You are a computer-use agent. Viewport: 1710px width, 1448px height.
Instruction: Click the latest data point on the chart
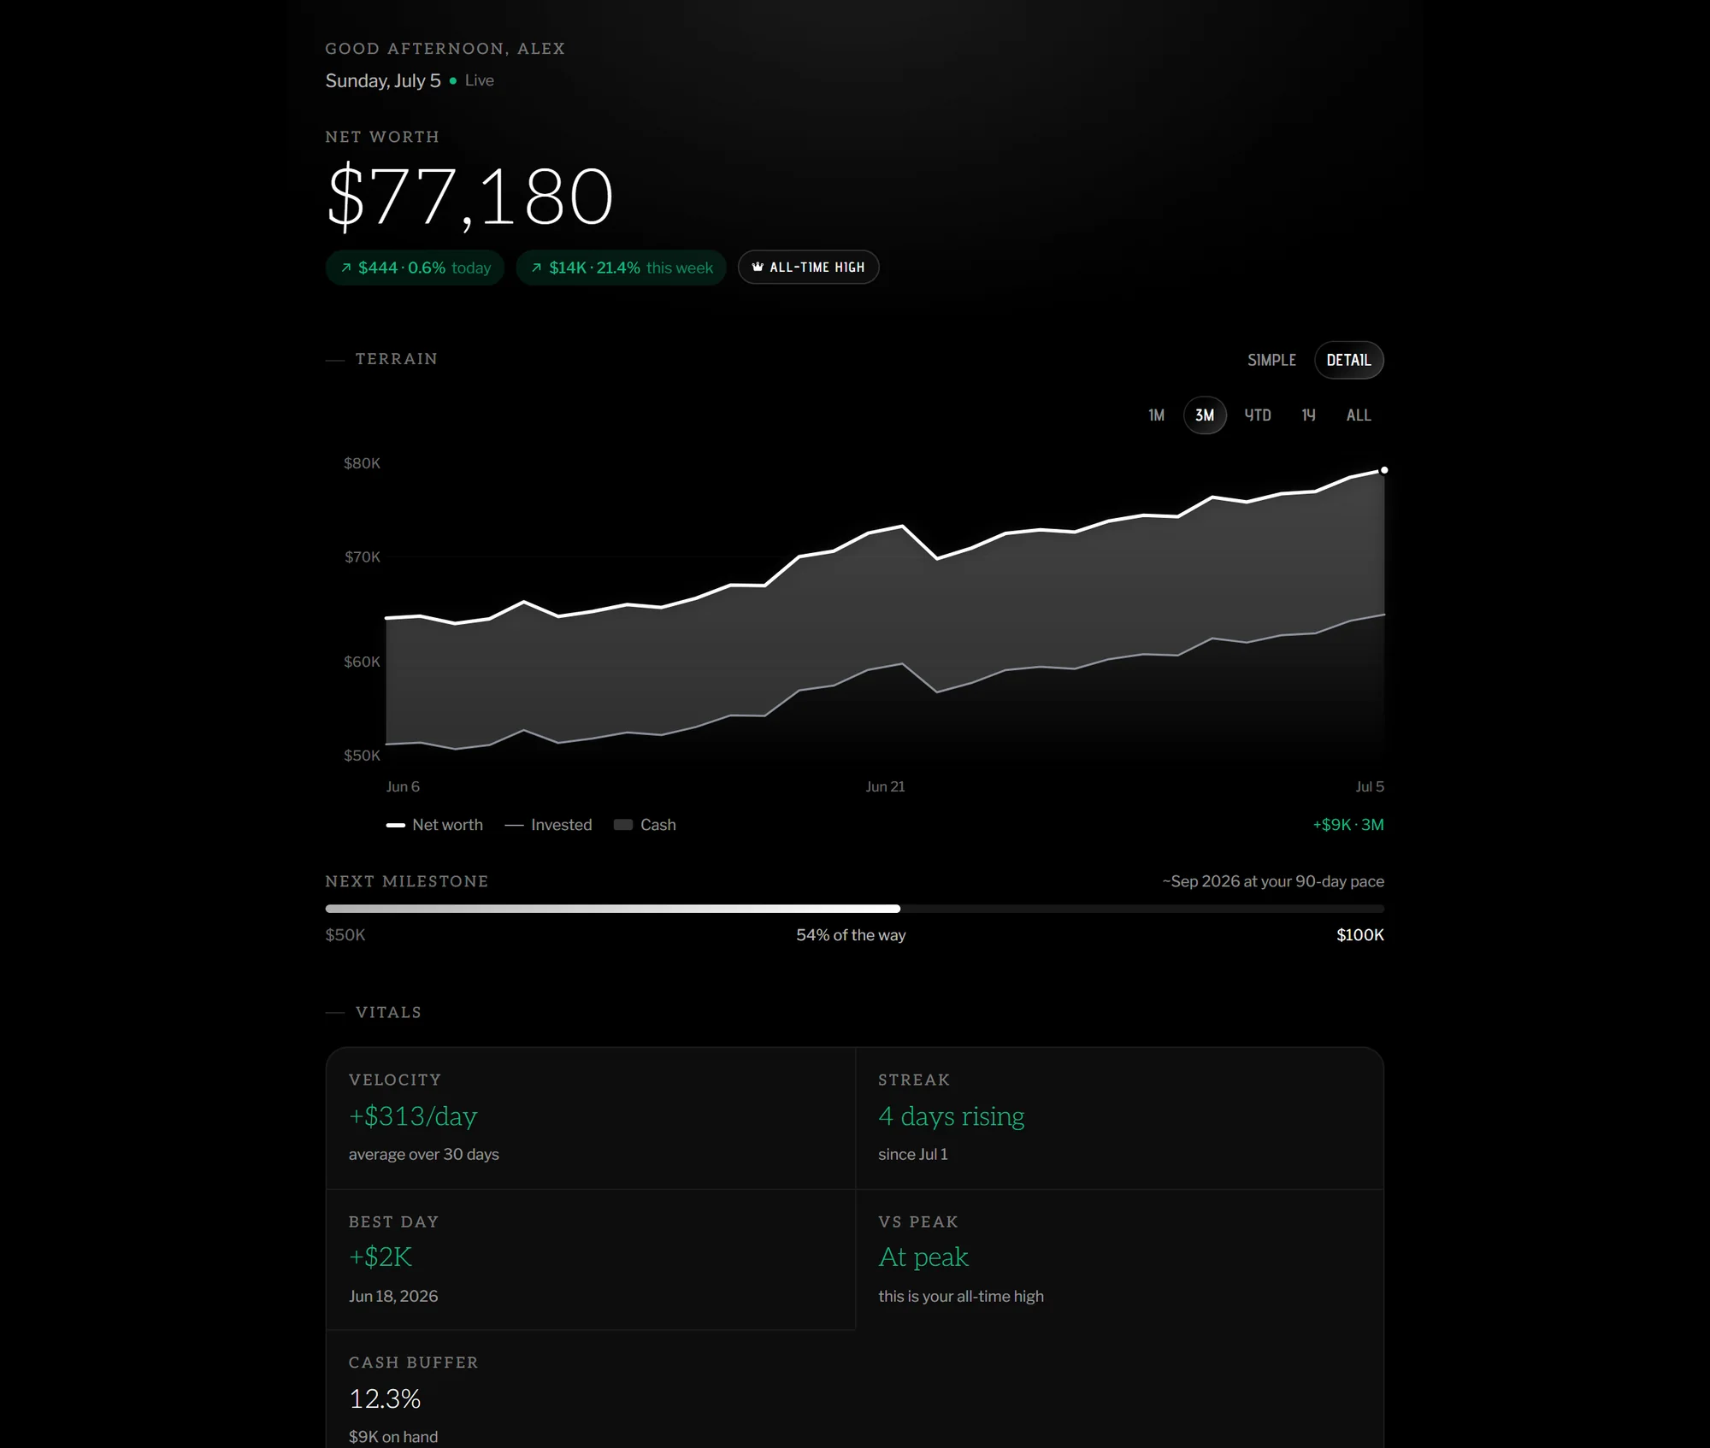click(x=1384, y=470)
